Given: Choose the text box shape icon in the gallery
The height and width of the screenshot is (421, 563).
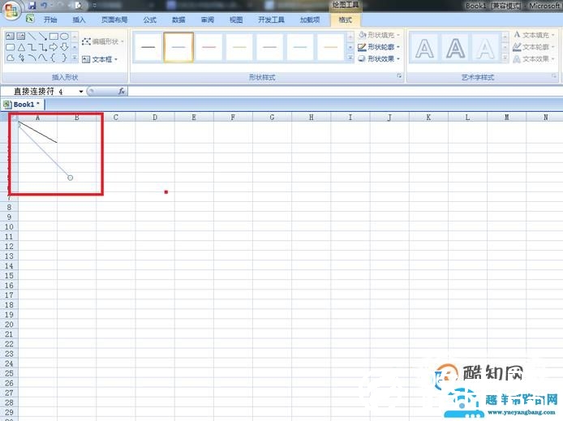Looking at the screenshot, I should (x=11, y=37).
